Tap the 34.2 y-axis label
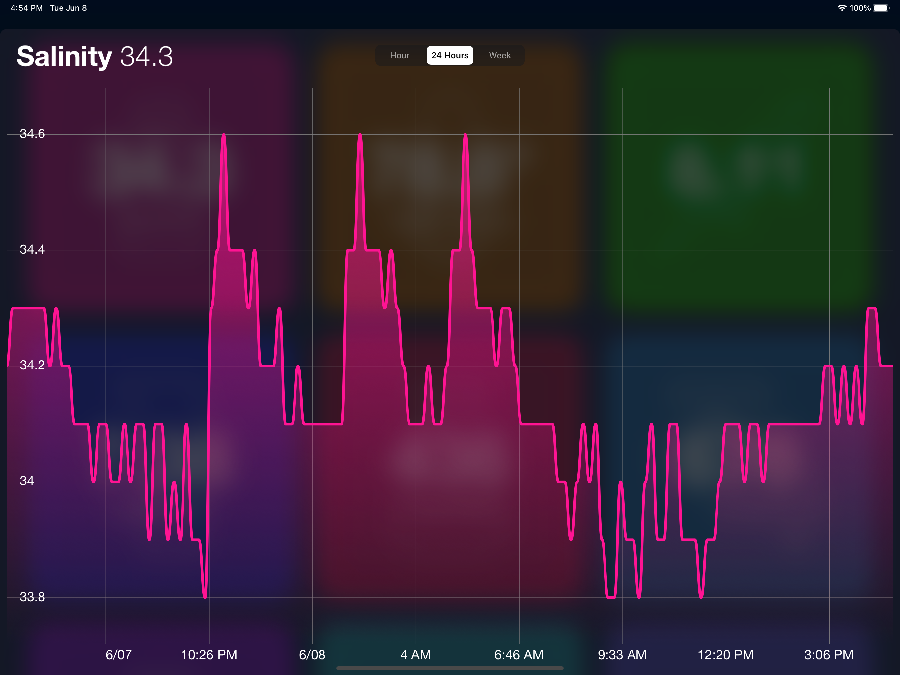This screenshot has height=675, width=900. [32, 365]
